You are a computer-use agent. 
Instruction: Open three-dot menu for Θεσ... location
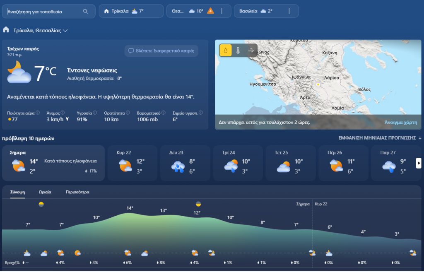pos(222,11)
